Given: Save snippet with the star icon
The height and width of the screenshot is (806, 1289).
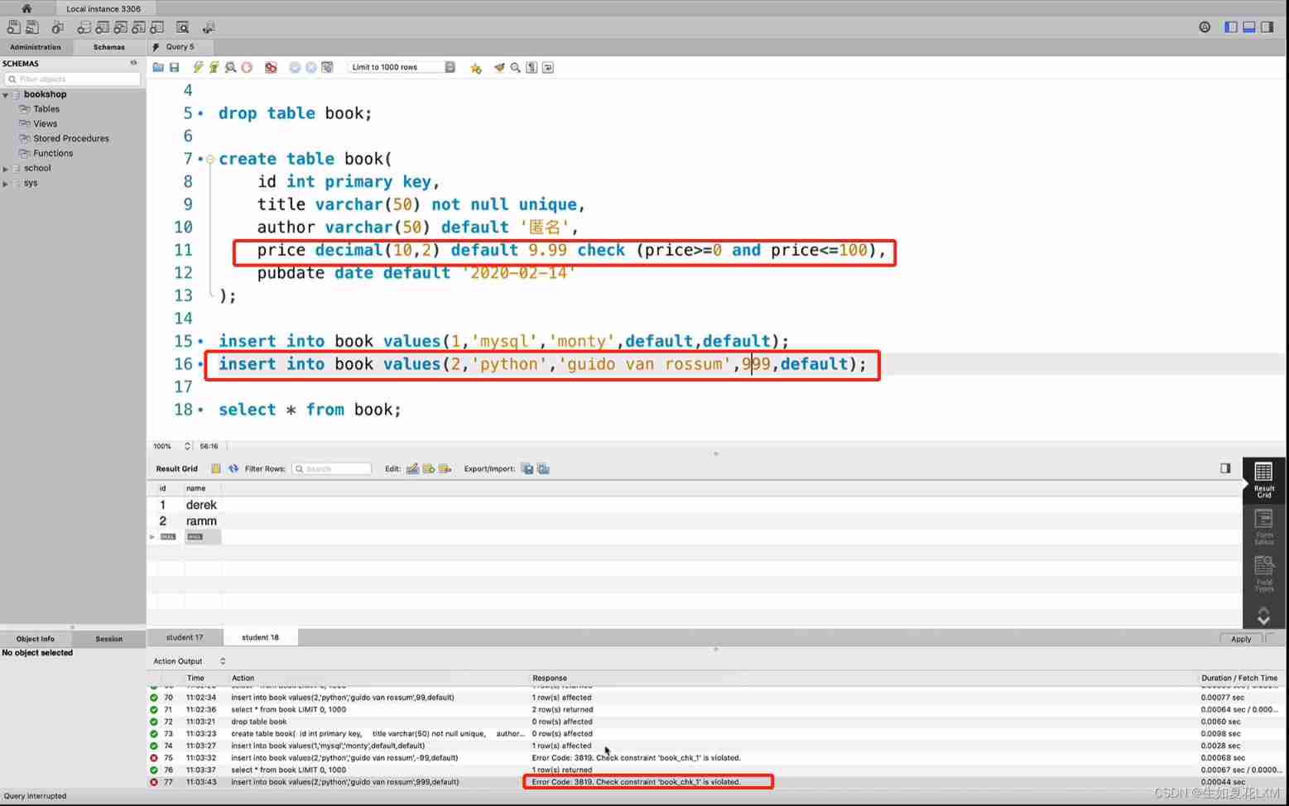Looking at the screenshot, I should click(x=476, y=67).
